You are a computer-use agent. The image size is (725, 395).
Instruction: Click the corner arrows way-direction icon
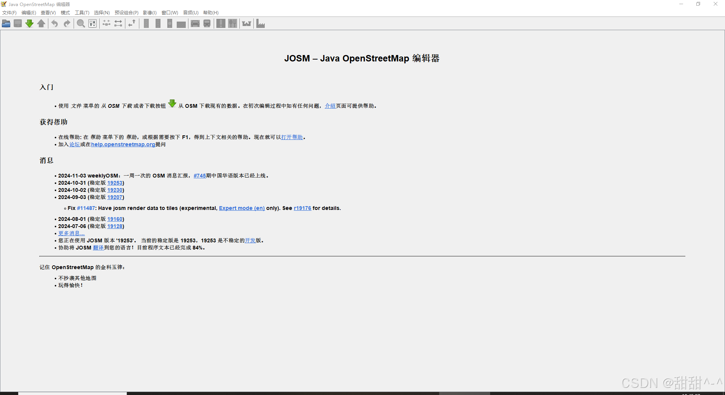[132, 24]
